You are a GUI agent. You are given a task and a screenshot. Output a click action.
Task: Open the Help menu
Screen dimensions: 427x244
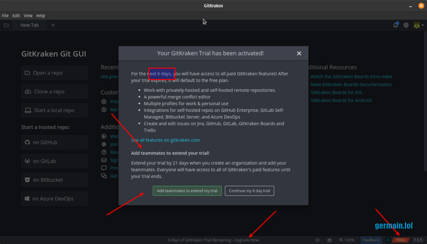click(x=40, y=15)
